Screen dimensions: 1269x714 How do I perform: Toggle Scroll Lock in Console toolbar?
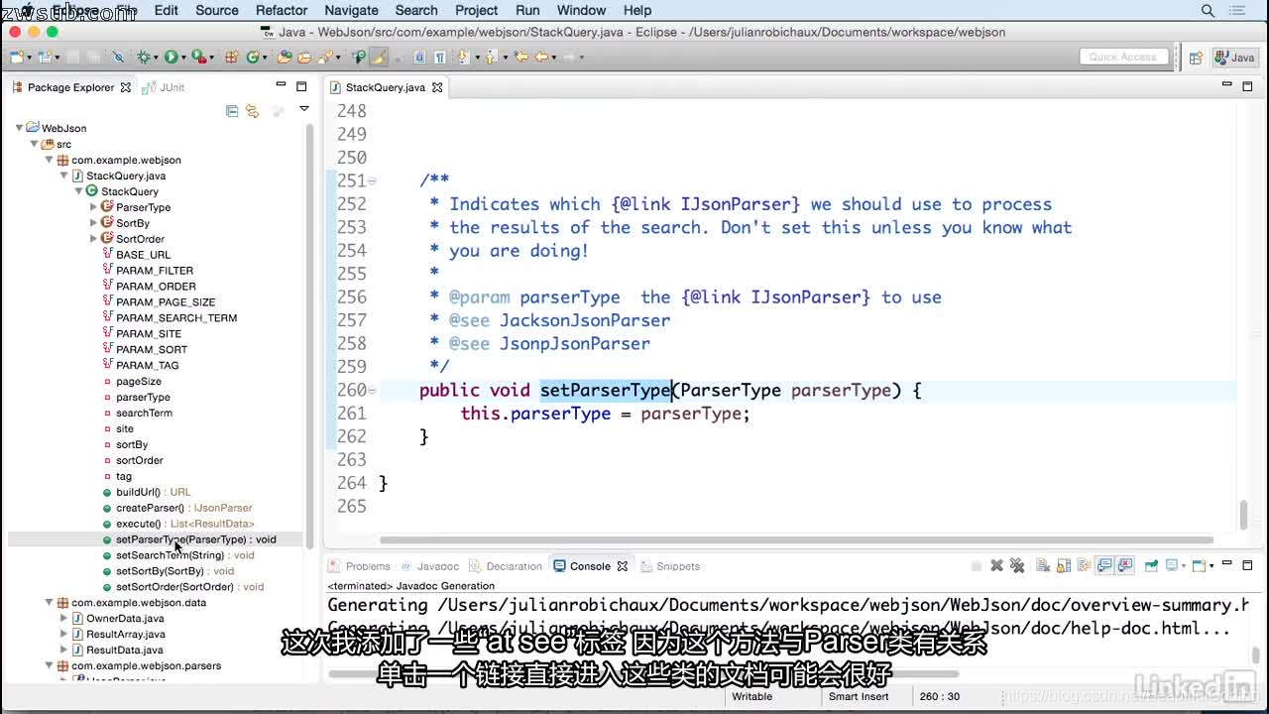[1064, 566]
